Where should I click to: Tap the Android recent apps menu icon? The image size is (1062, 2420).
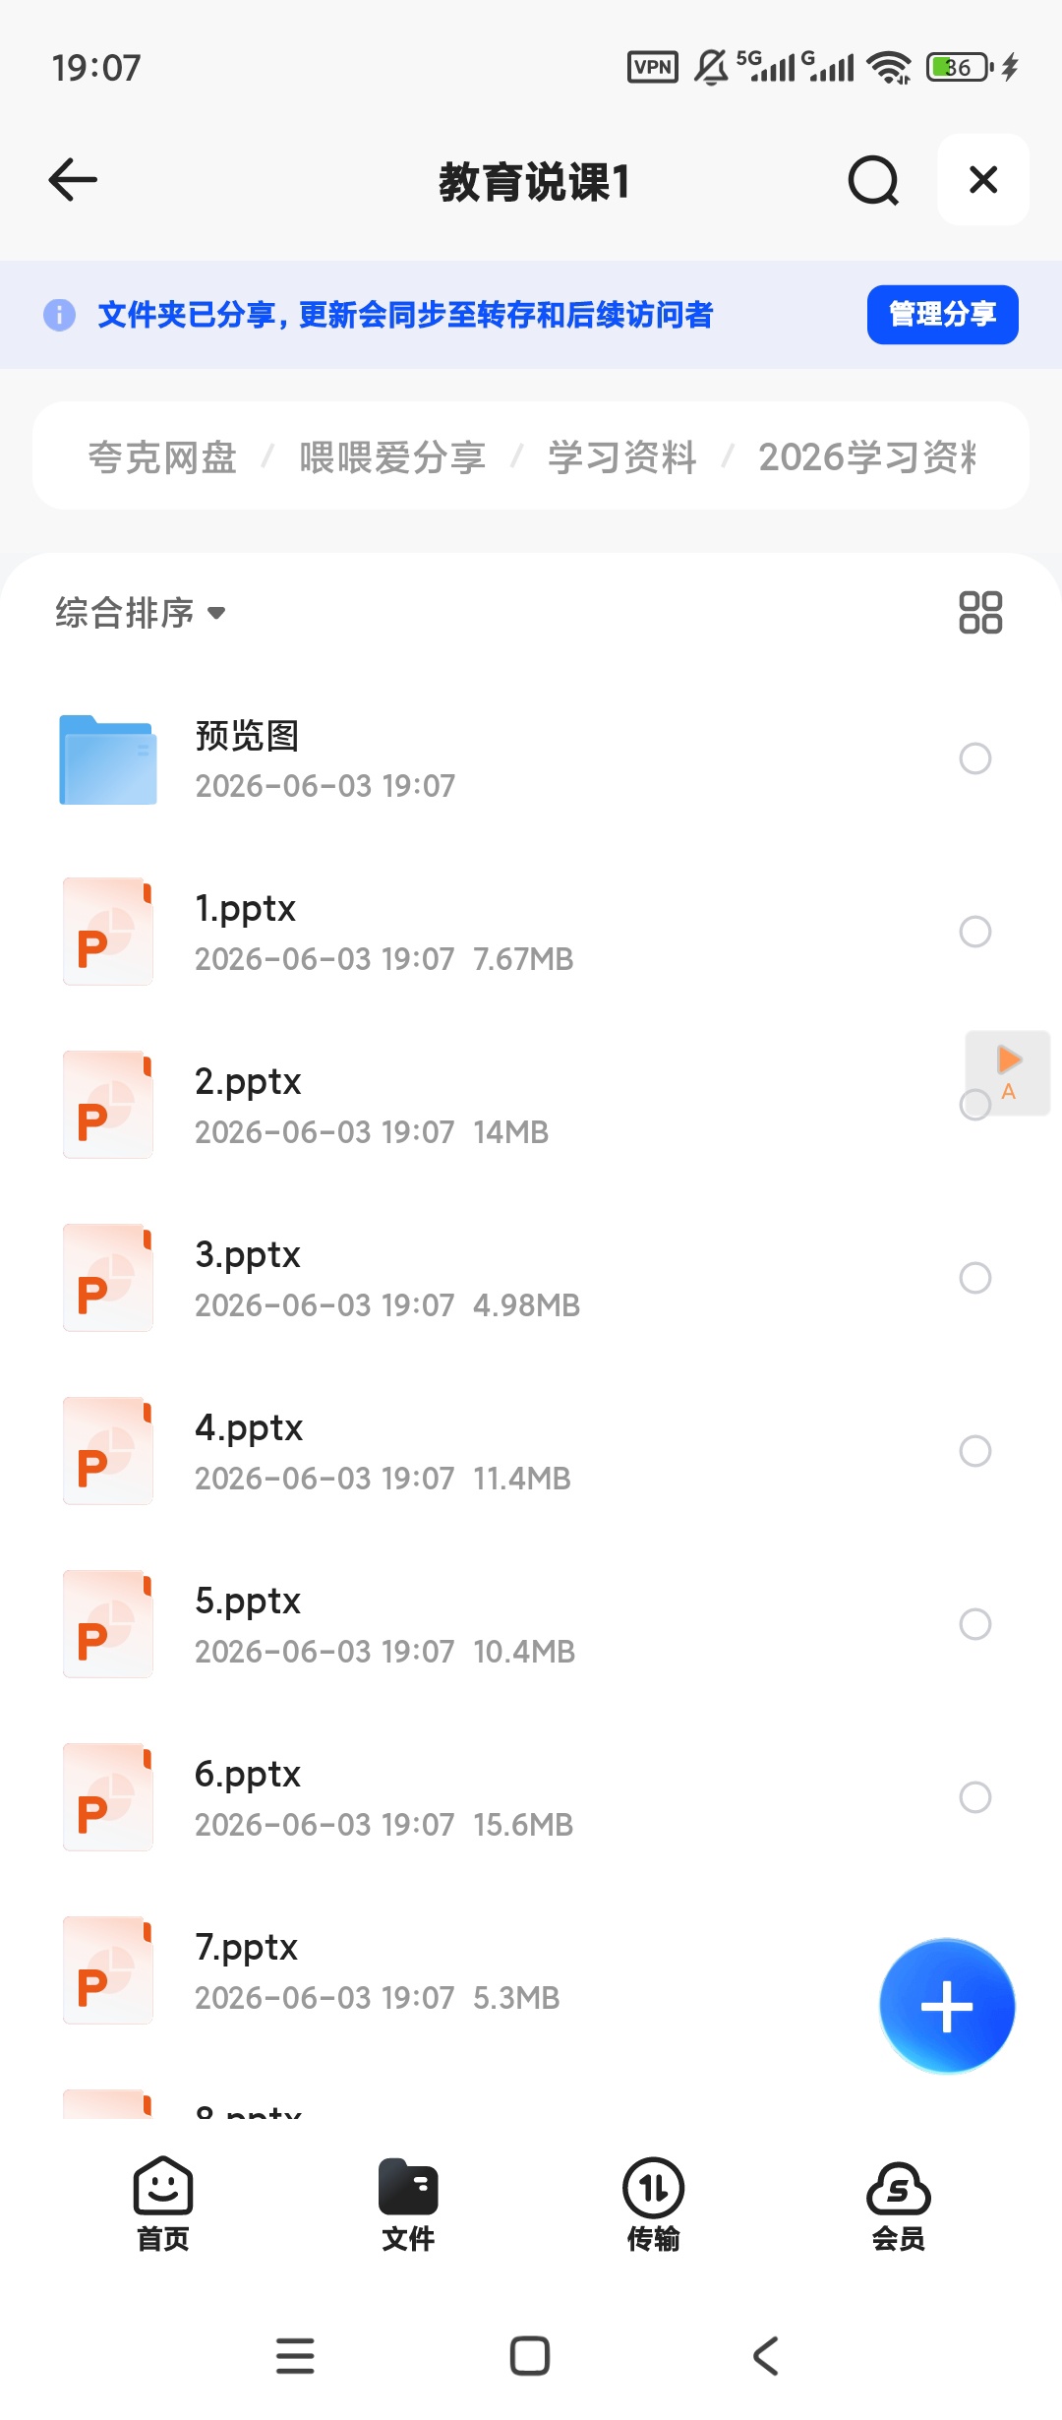point(295,2356)
